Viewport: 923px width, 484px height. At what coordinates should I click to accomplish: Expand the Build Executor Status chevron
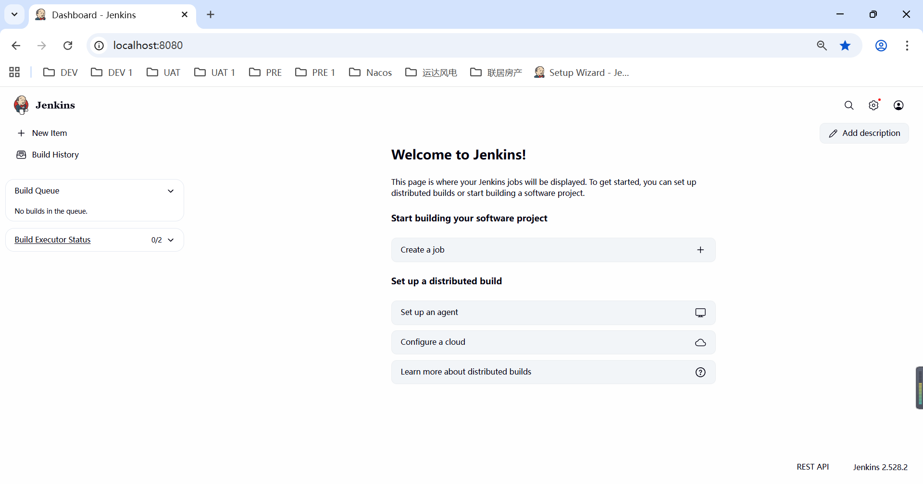point(171,240)
